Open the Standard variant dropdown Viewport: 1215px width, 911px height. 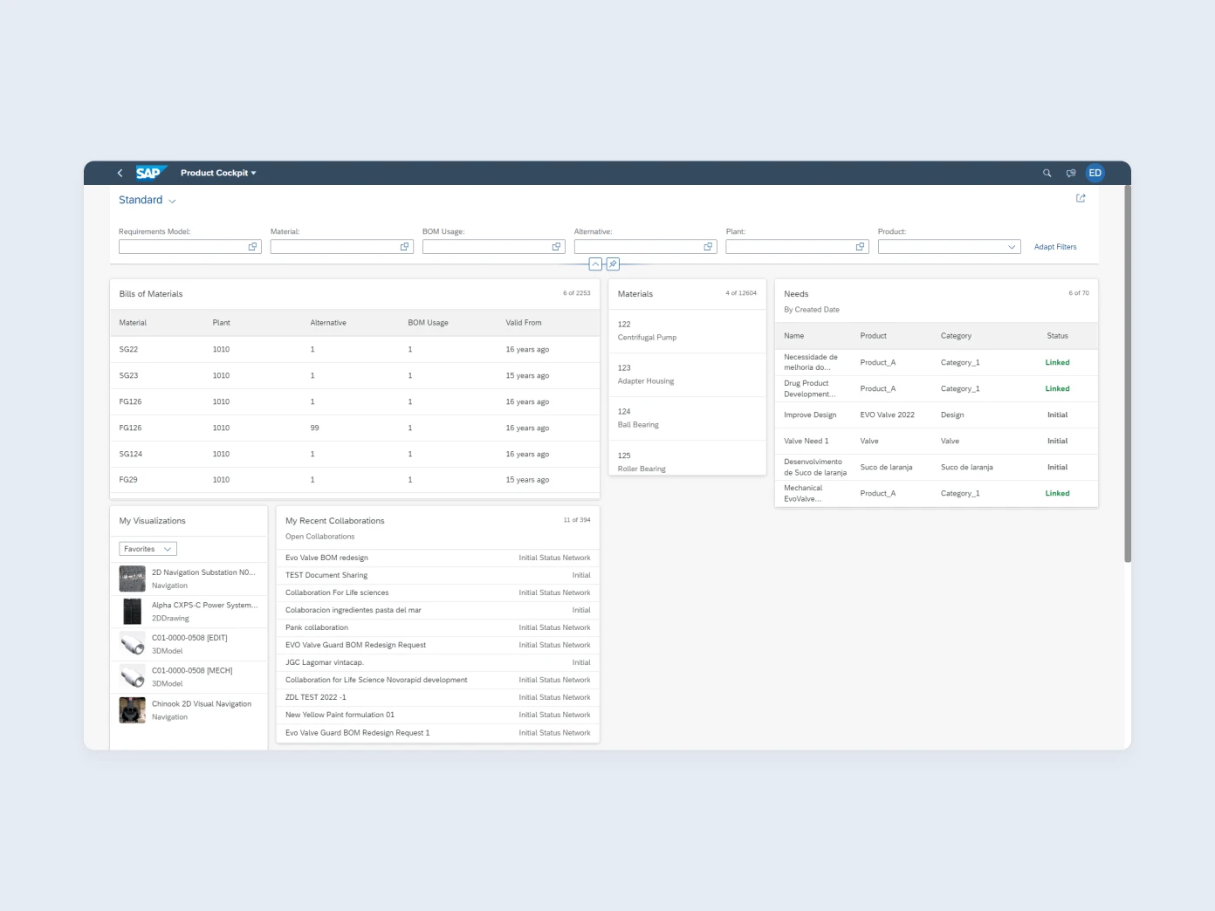[147, 200]
